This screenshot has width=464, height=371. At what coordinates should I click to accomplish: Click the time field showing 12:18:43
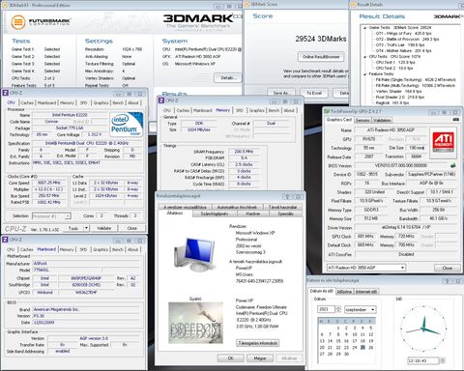423,360
